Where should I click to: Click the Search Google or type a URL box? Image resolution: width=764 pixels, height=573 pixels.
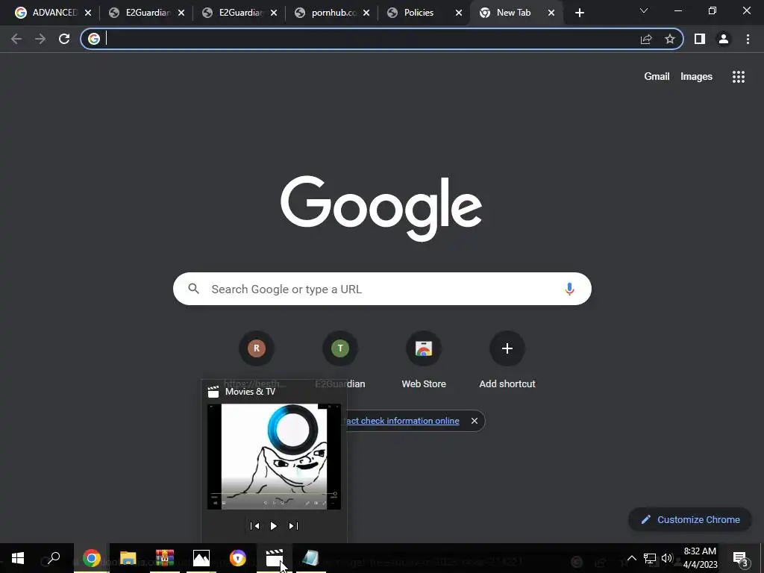(382, 289)
